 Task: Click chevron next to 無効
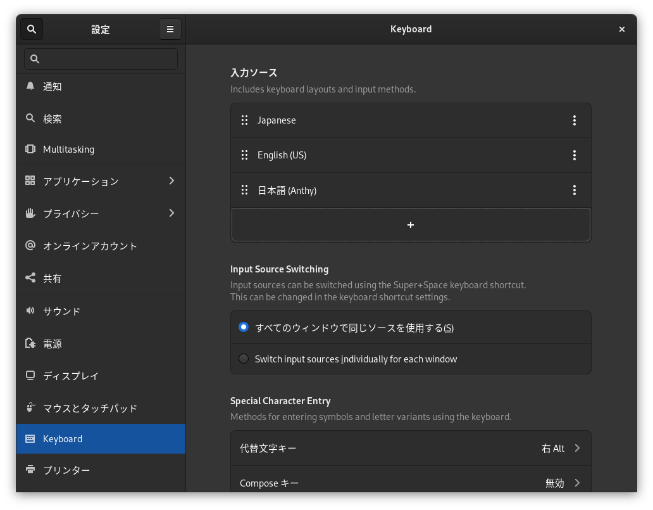(577, 483)
